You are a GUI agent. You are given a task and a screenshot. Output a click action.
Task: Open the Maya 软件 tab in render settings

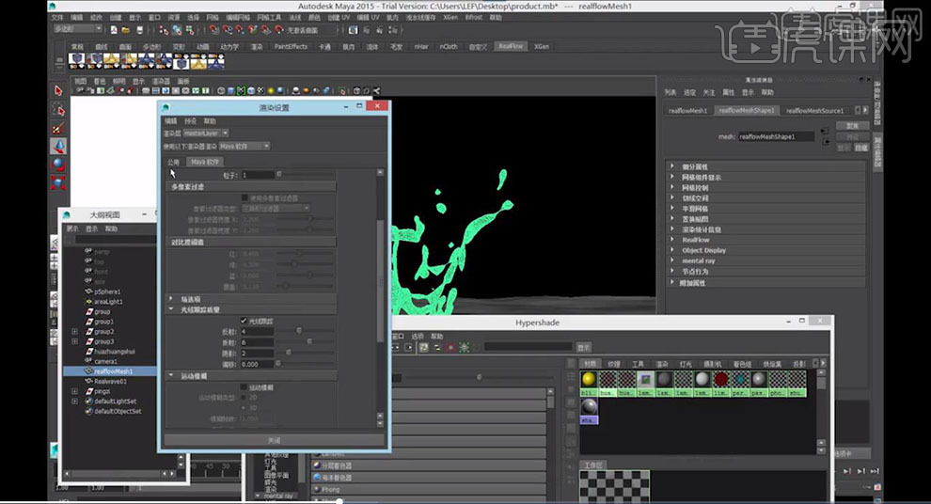click(205, 162)
